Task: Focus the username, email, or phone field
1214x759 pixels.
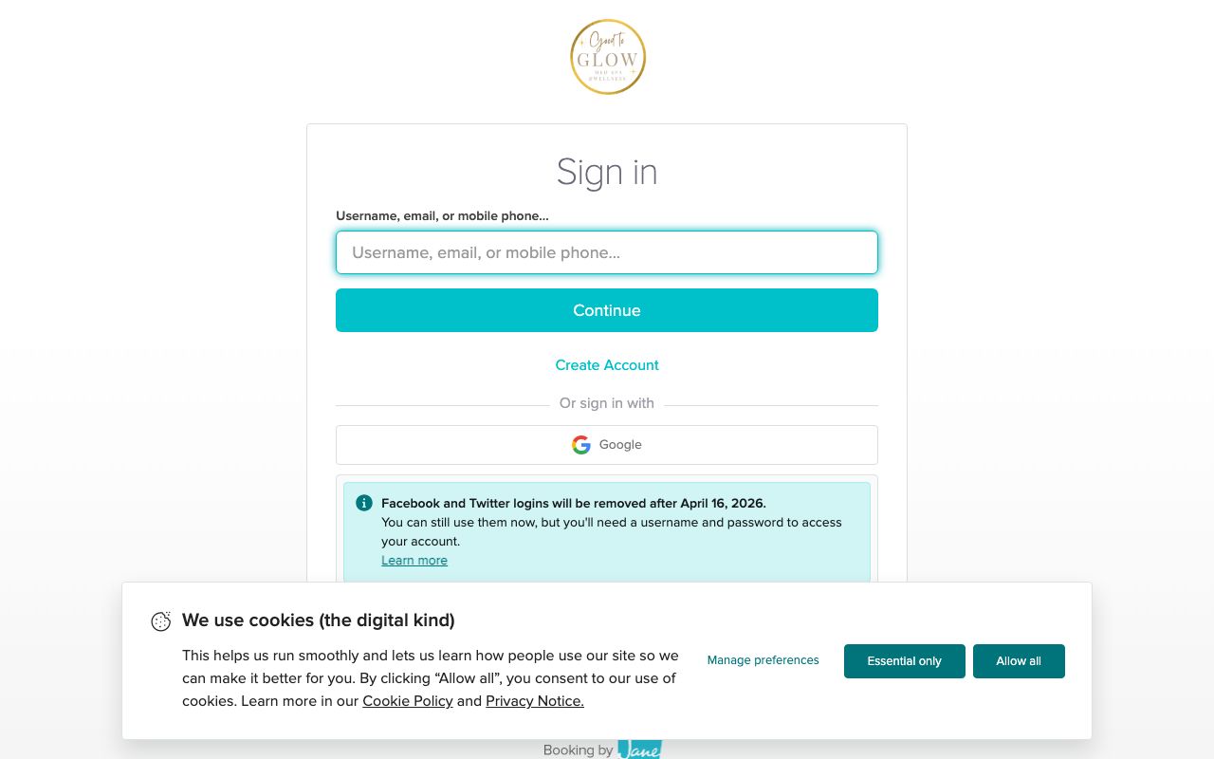Action: tap(607, 252)
